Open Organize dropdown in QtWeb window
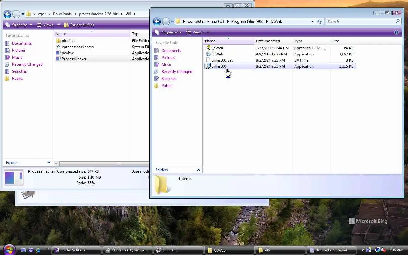The height and width of the screenshot is (255, 408). coord(168,32)
